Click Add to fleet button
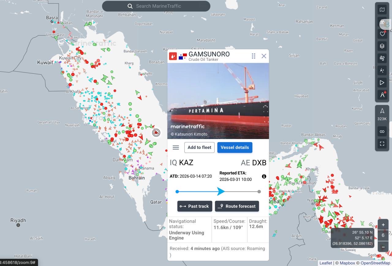The image size is (392, 266). click(x=199, y=147)
